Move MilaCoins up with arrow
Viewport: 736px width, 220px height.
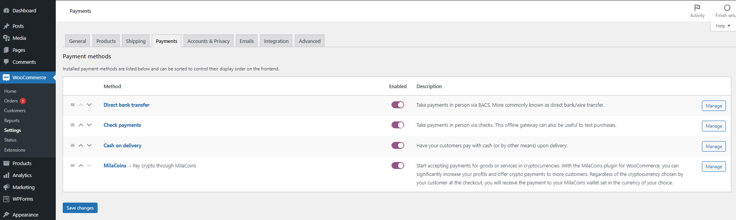click(81, 165)
